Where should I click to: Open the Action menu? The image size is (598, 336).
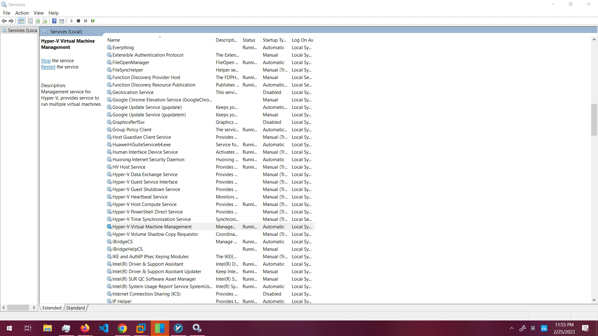pyautogui.click(x=22, y=13)
